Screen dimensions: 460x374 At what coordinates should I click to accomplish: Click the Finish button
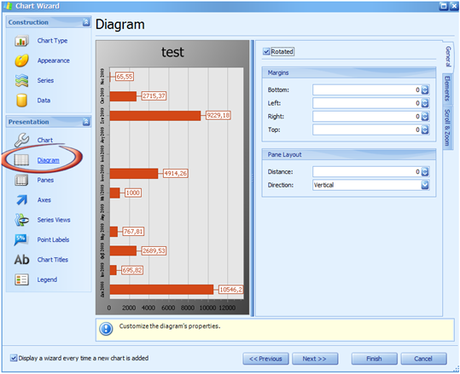(x=375, y=359)
